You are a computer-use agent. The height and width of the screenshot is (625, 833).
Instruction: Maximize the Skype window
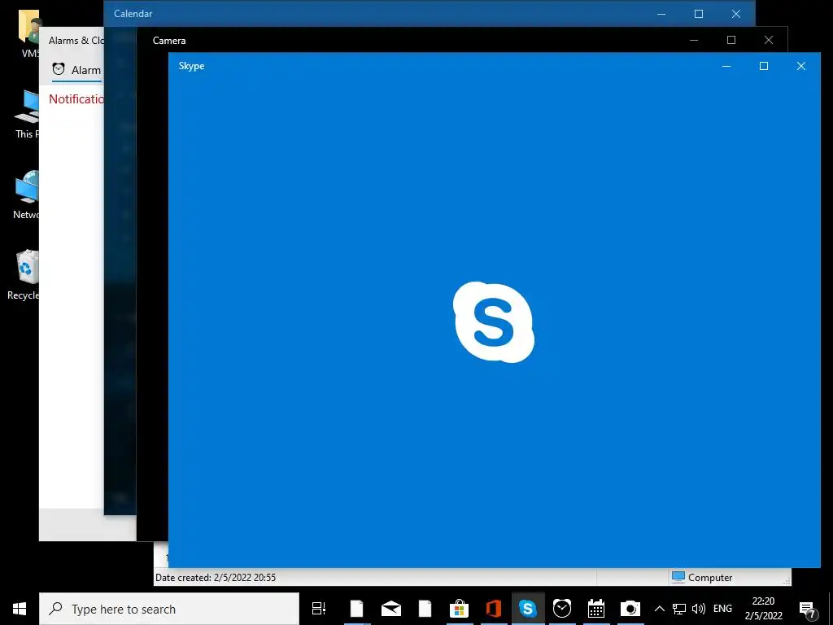coord(763,66)
